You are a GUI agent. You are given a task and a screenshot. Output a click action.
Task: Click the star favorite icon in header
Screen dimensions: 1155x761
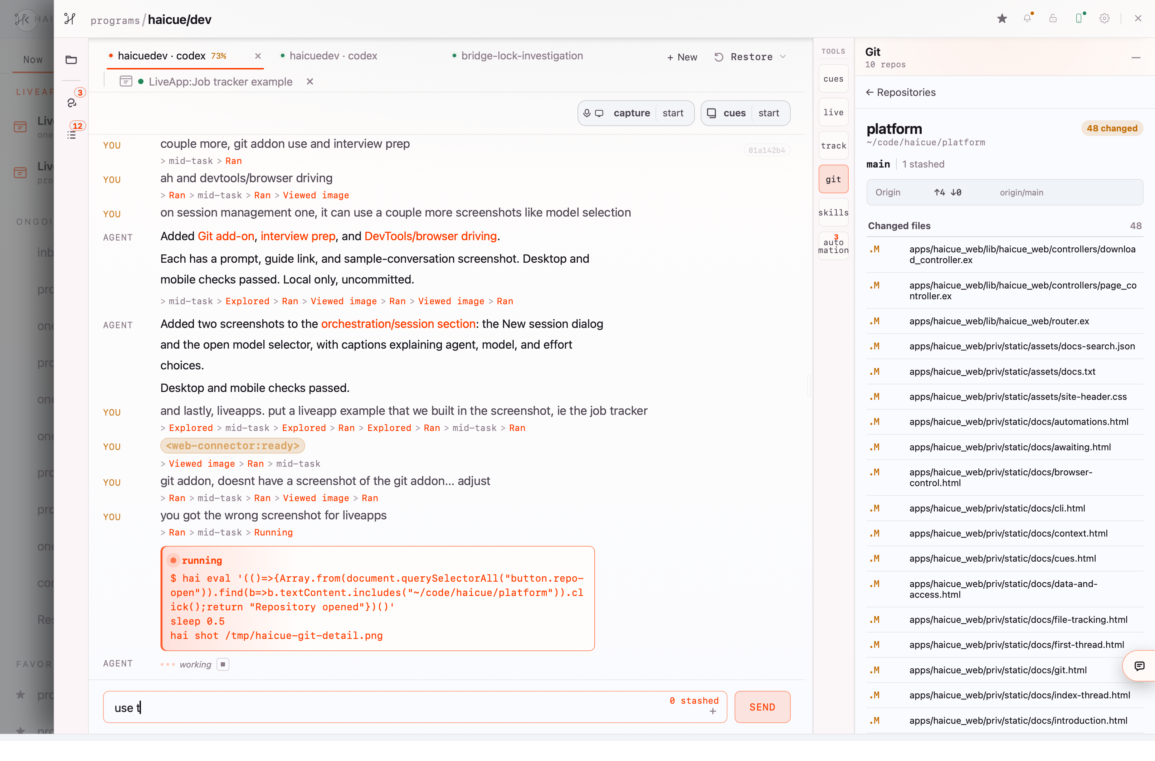coord(1002,19)
